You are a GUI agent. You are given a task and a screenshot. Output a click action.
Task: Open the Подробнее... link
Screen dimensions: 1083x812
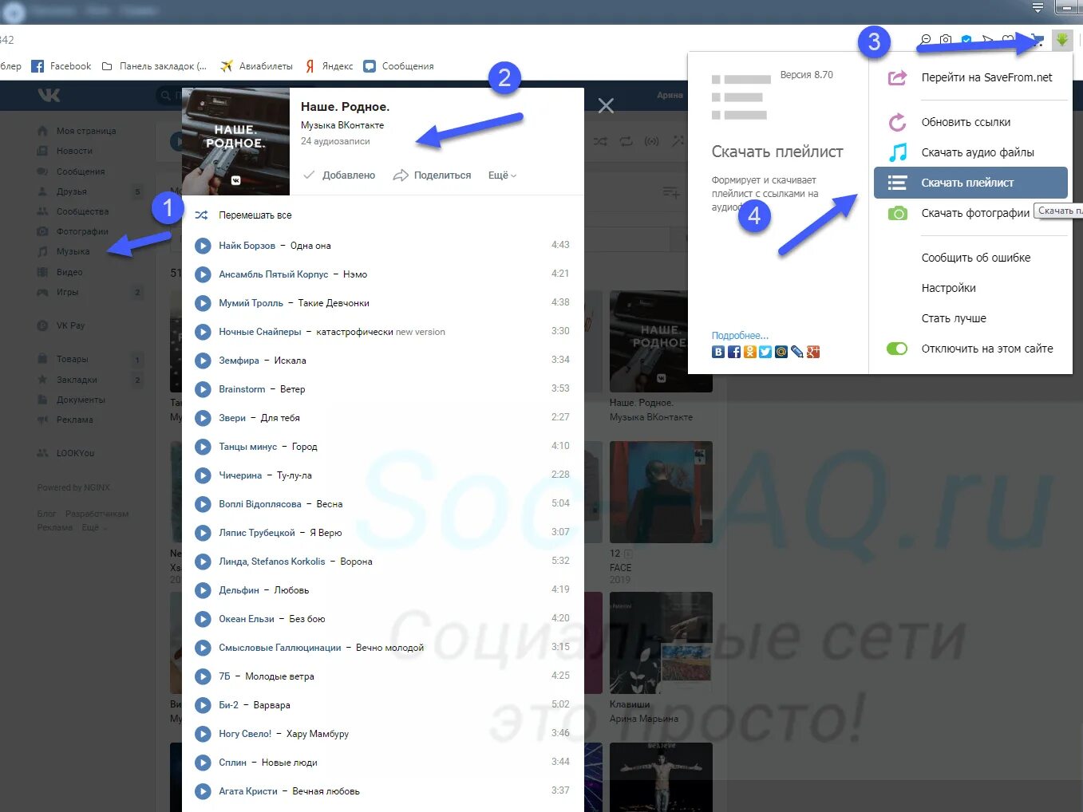coord(740,336)
